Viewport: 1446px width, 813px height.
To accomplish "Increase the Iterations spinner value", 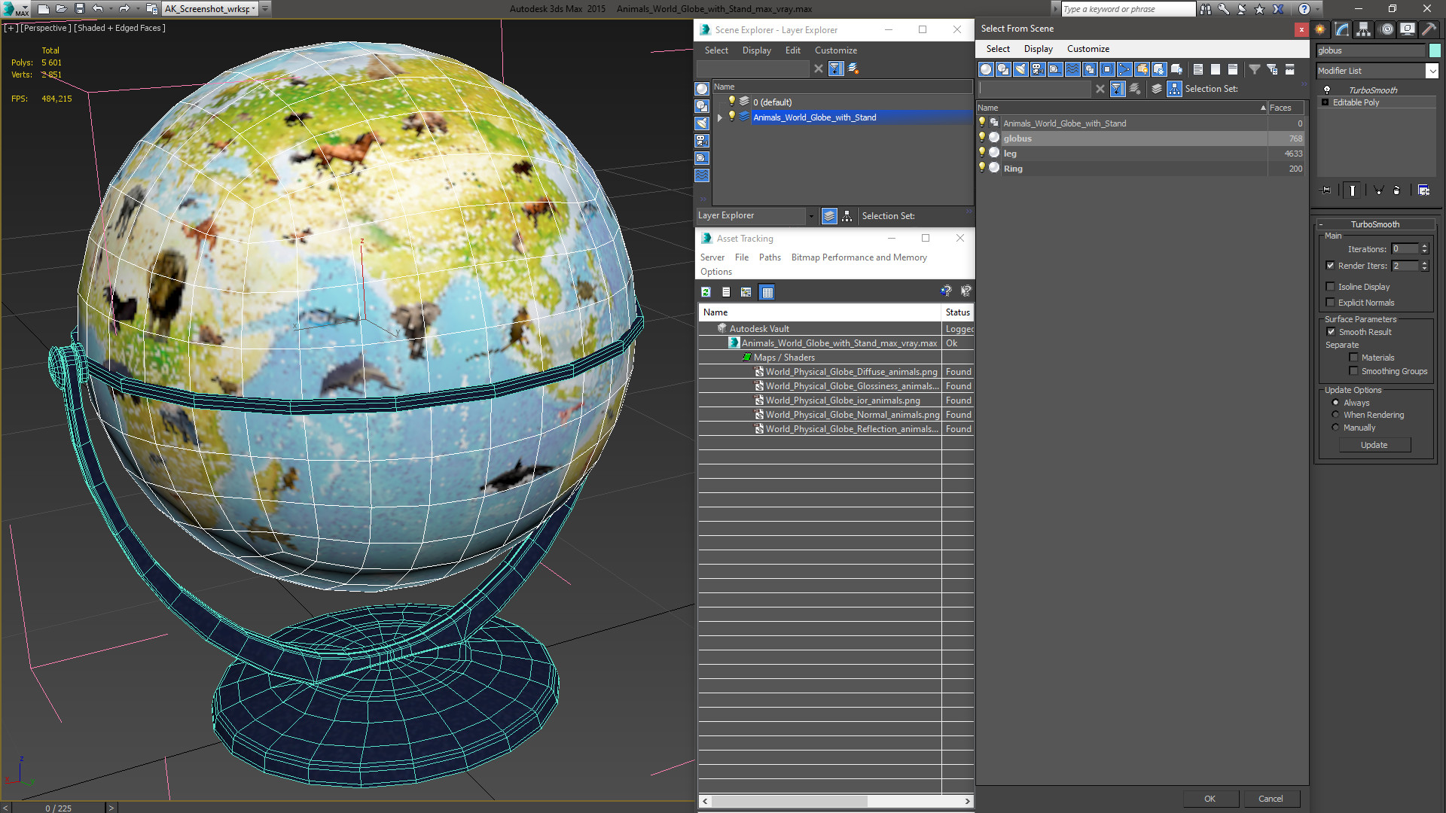I will [1424, 246].
